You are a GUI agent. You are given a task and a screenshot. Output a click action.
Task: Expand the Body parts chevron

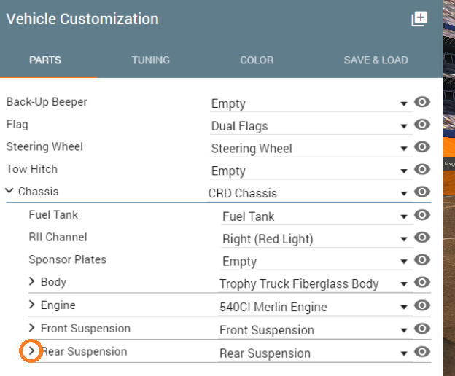click(x=31, y=281)
